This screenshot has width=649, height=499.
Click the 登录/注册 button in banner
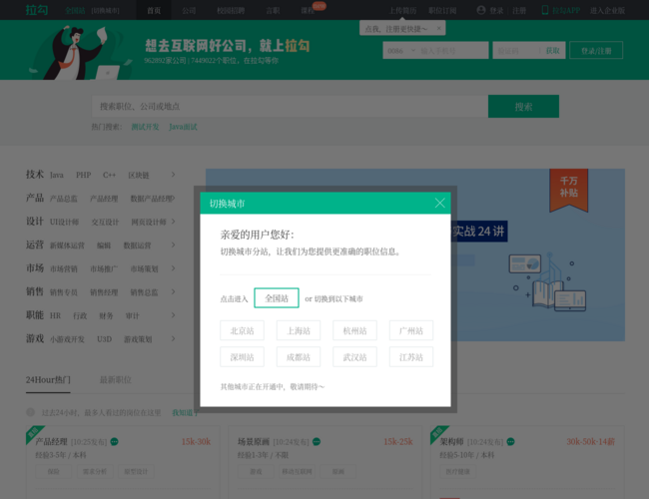pos(596,51)
